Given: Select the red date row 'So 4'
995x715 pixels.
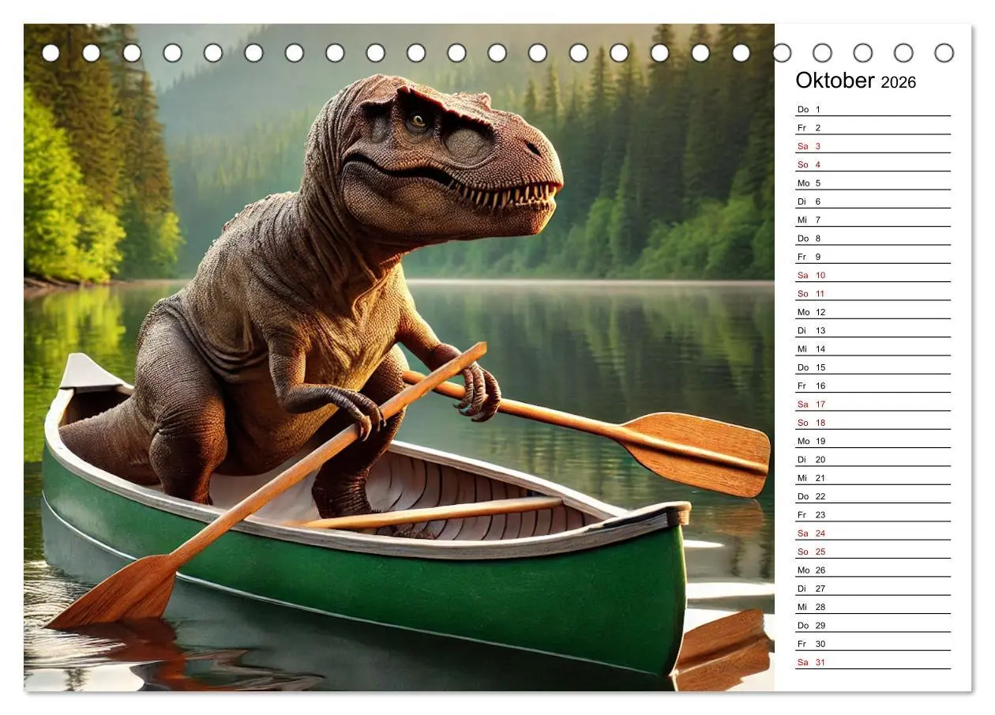Looking at the screenshot, I should [873, 164].
